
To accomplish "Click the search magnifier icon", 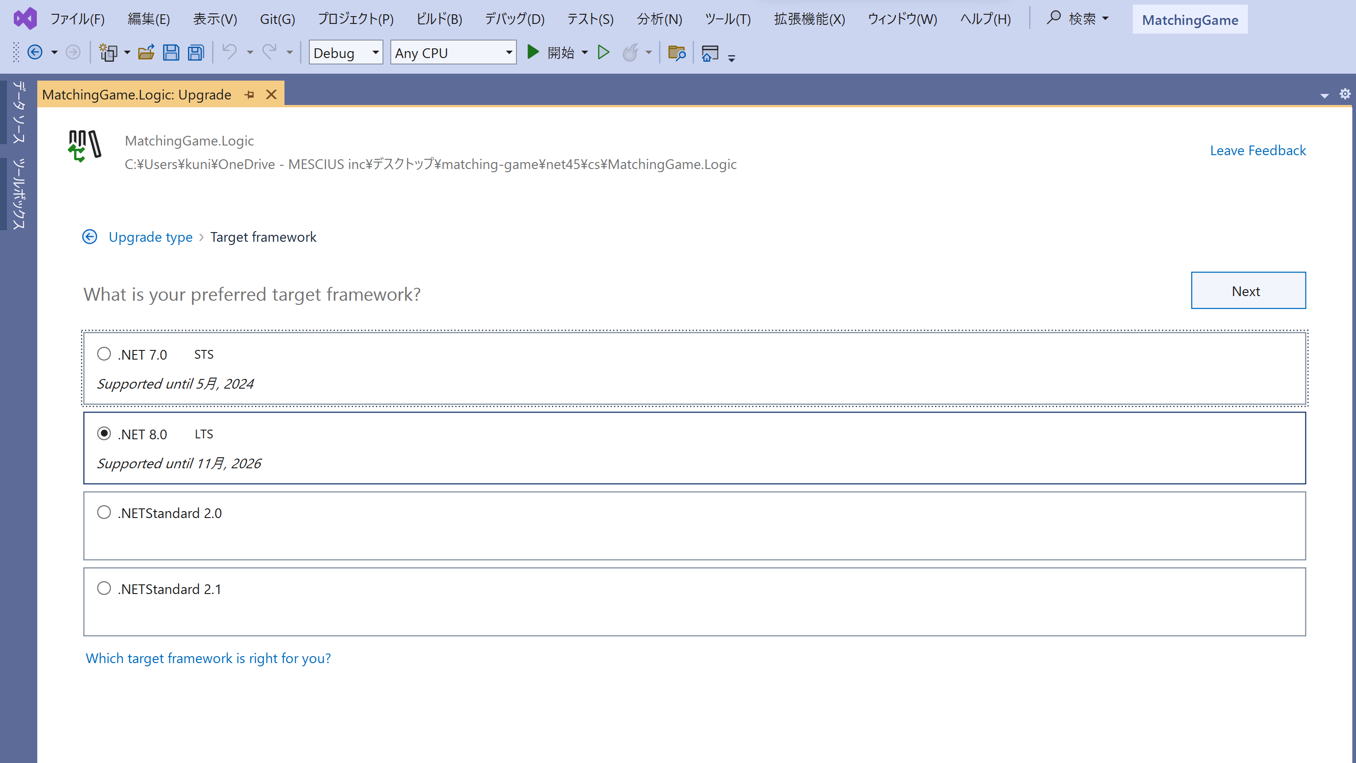I will pos(1053,18).
